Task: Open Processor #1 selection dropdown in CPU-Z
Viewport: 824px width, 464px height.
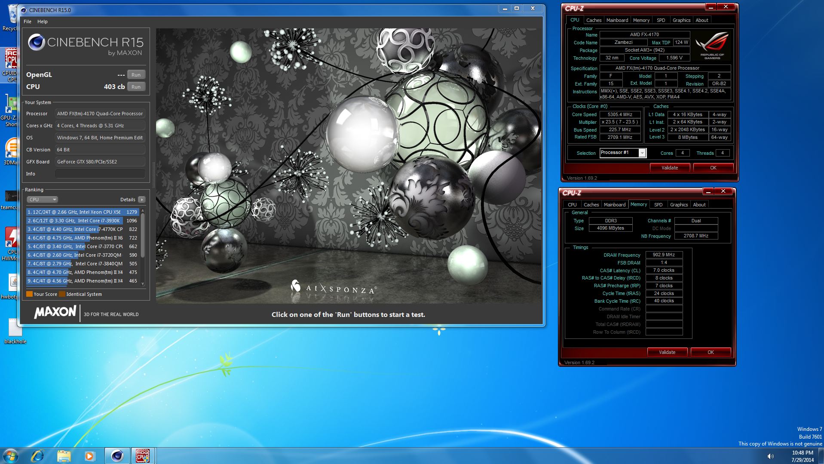Action: (x=623, y=153)
